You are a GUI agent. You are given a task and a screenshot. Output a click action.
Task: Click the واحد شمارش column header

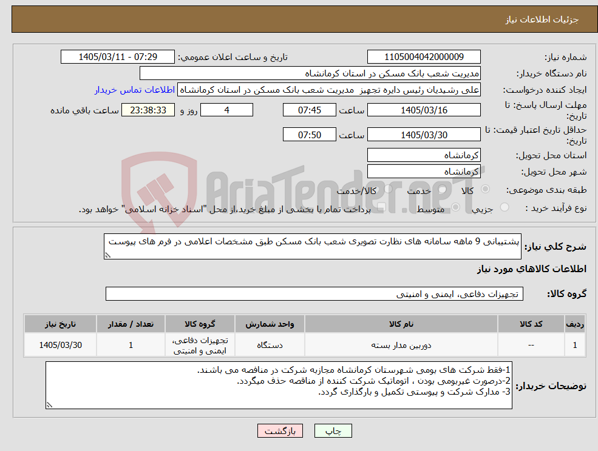click(x=270, y=324)
